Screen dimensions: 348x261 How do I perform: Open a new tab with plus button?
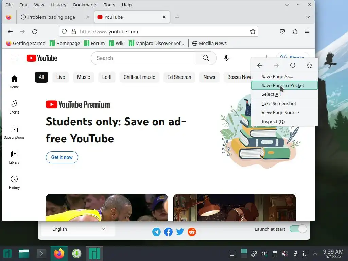click(x=177, y=17)
